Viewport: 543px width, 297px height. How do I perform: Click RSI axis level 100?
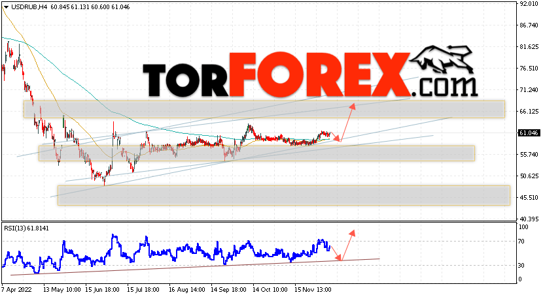click(523, 227)
